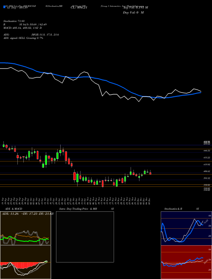Click the last red candlestick on the chart
212x279 pixels.
pos(151,173)
